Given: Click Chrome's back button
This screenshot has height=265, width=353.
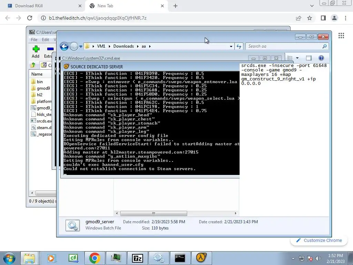Looking at the screenshot, I should (x=8, y=18).
